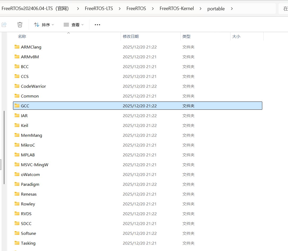The image size is (288, 251).
Task: Sort by 修改日期 column header
Action: [131, 37]
